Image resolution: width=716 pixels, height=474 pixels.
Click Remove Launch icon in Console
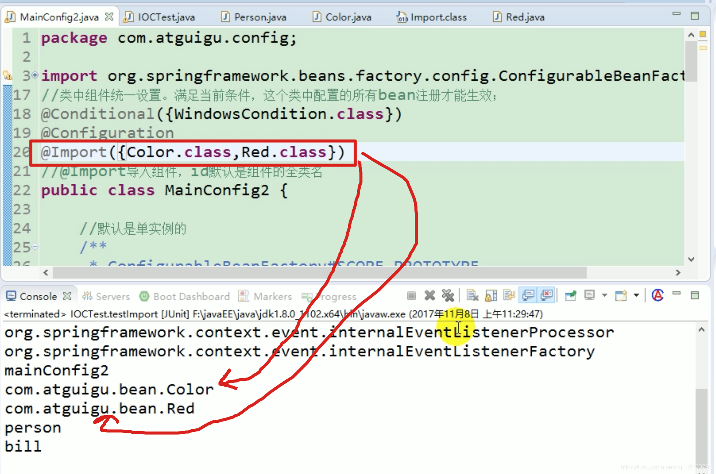(430, 296)
